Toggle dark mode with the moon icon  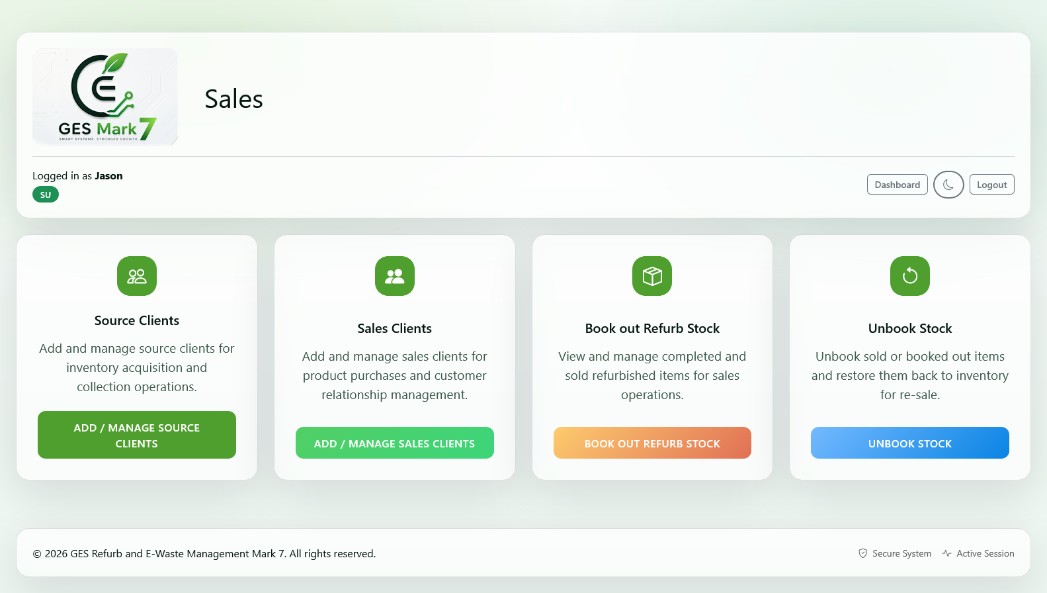click(948, 185)
